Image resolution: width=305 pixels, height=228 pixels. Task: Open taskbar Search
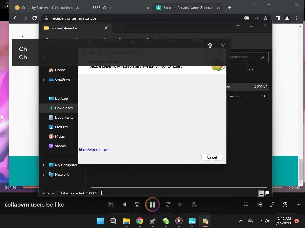[113, 221]
